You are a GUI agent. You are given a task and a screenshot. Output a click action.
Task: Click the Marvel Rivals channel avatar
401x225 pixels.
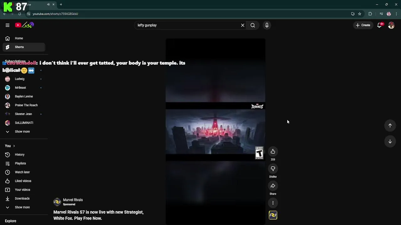pos(57,202)
